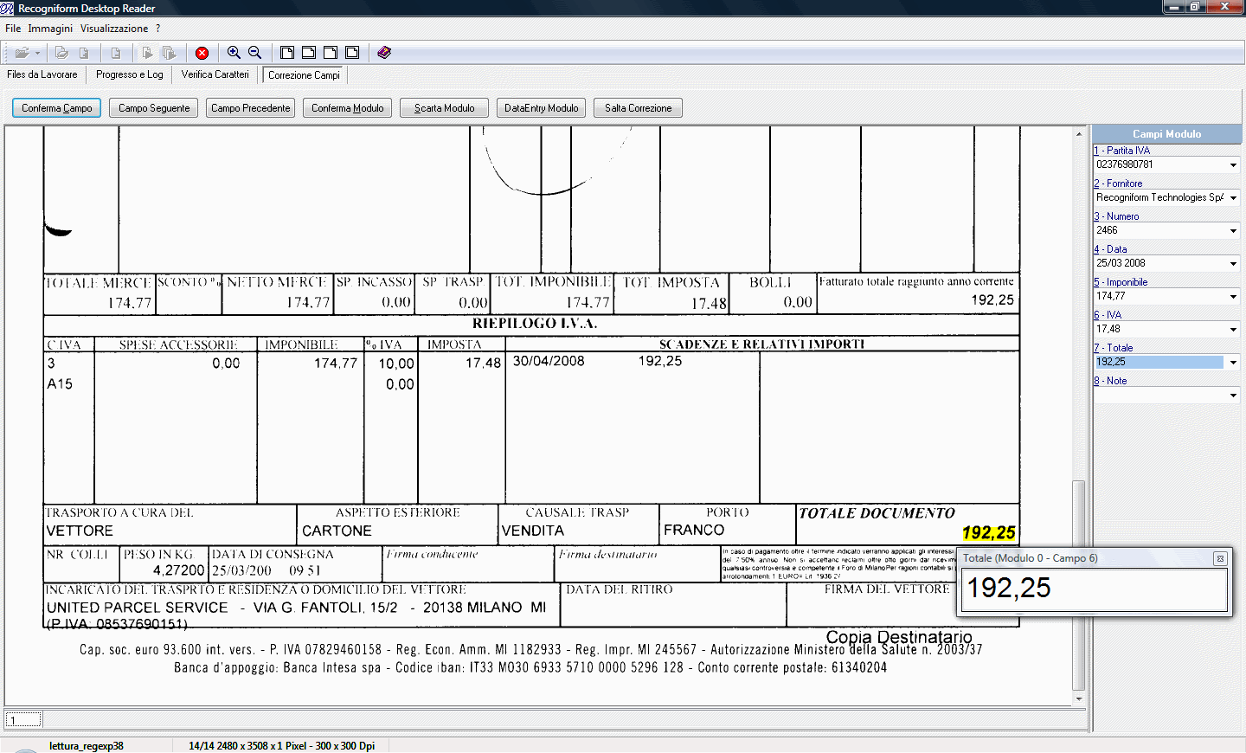Click the '7 - Totale' field label
Screen dimensions: 1246x753
click(x=1113, y=348)
